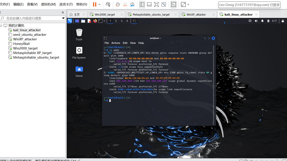The image size is (287, 161).
Task: Click the Kali panel clock 6:17
Action: click(x=274, y=21)
